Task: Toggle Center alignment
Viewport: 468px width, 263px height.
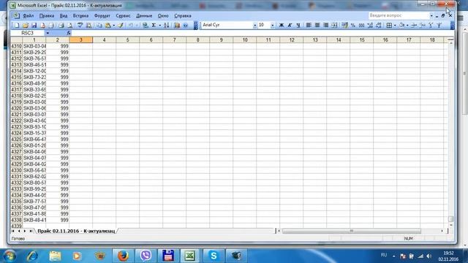Action: 317,26
